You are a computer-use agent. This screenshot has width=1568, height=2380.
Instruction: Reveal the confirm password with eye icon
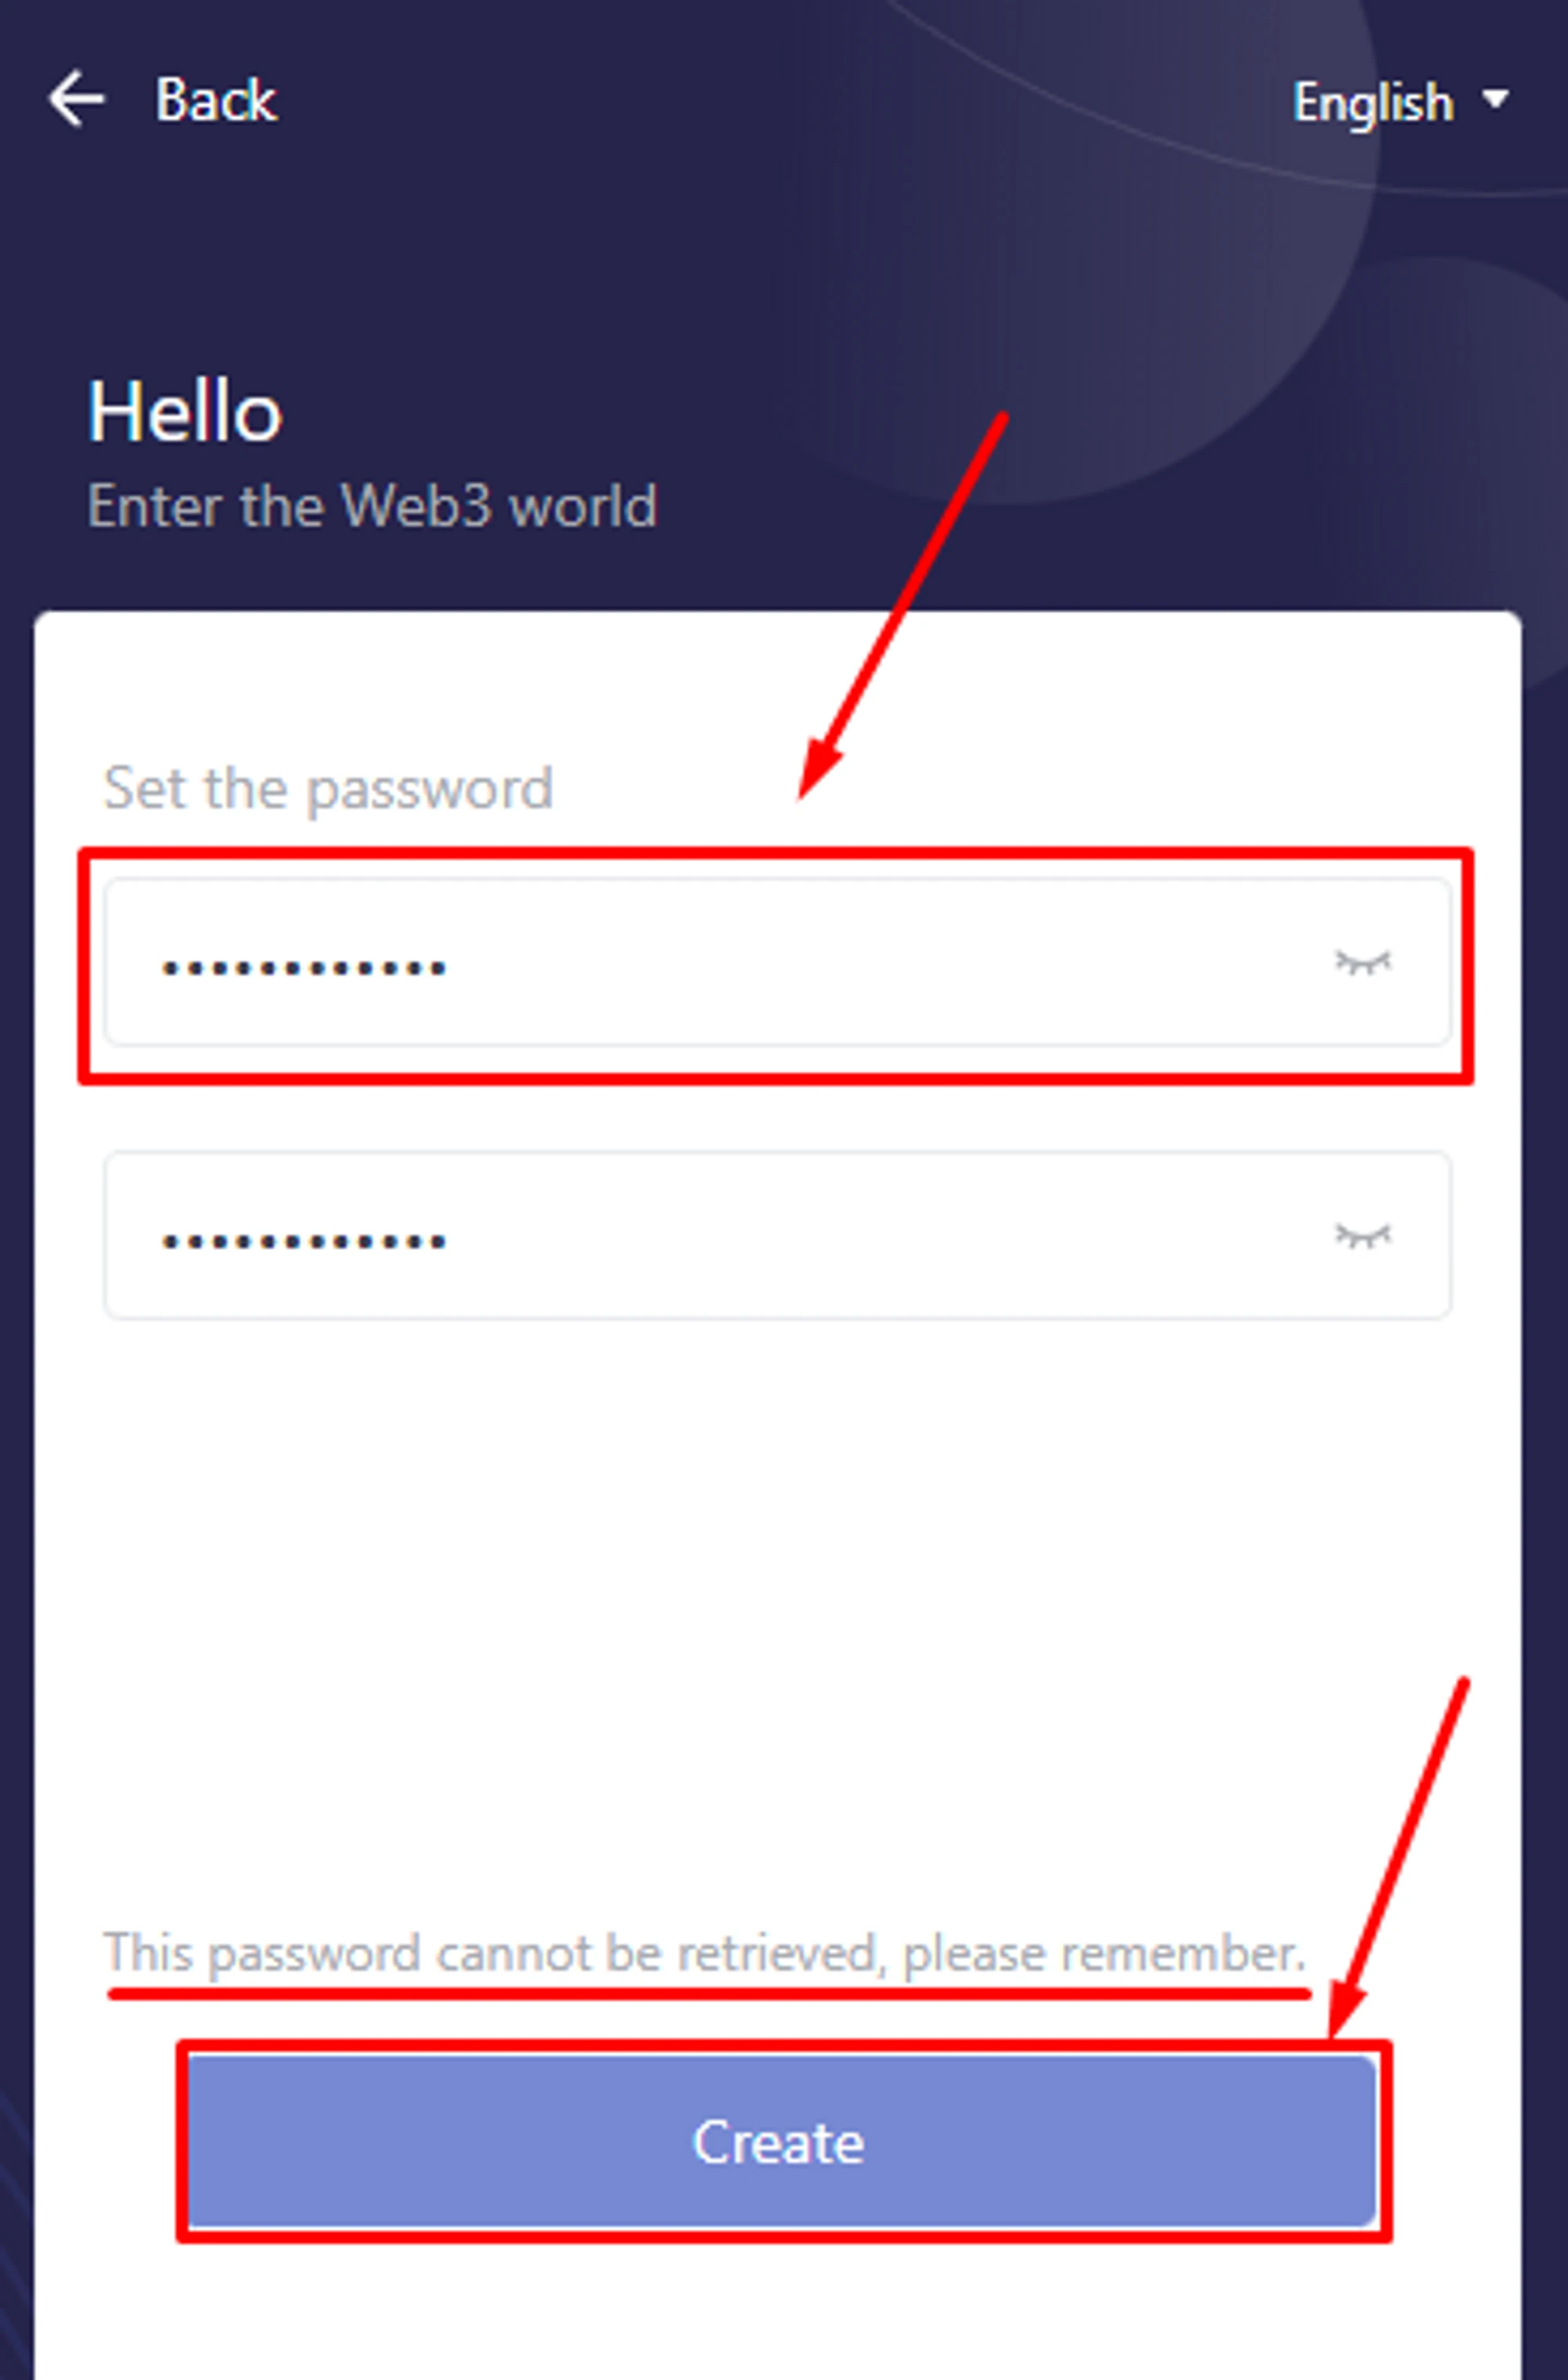click(x=1362, y=1237)
